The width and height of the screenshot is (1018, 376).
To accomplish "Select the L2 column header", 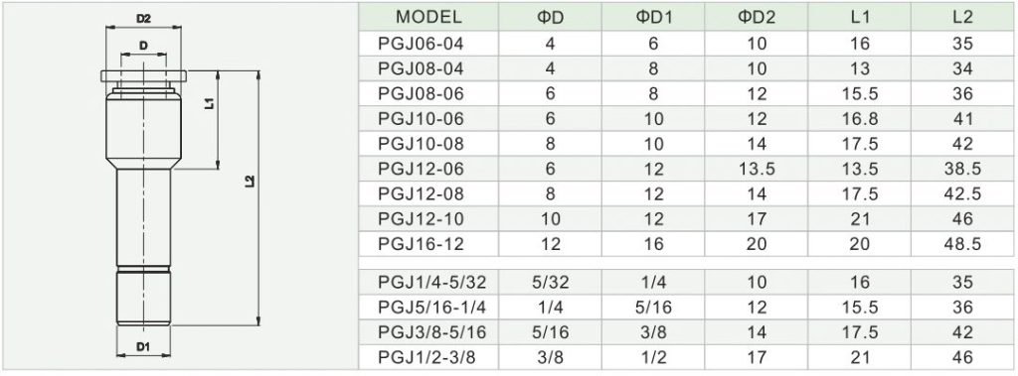I will coord(962,17).
